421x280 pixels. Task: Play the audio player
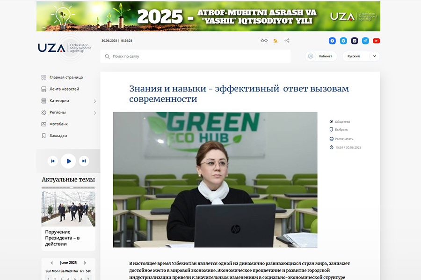point(68,161)
